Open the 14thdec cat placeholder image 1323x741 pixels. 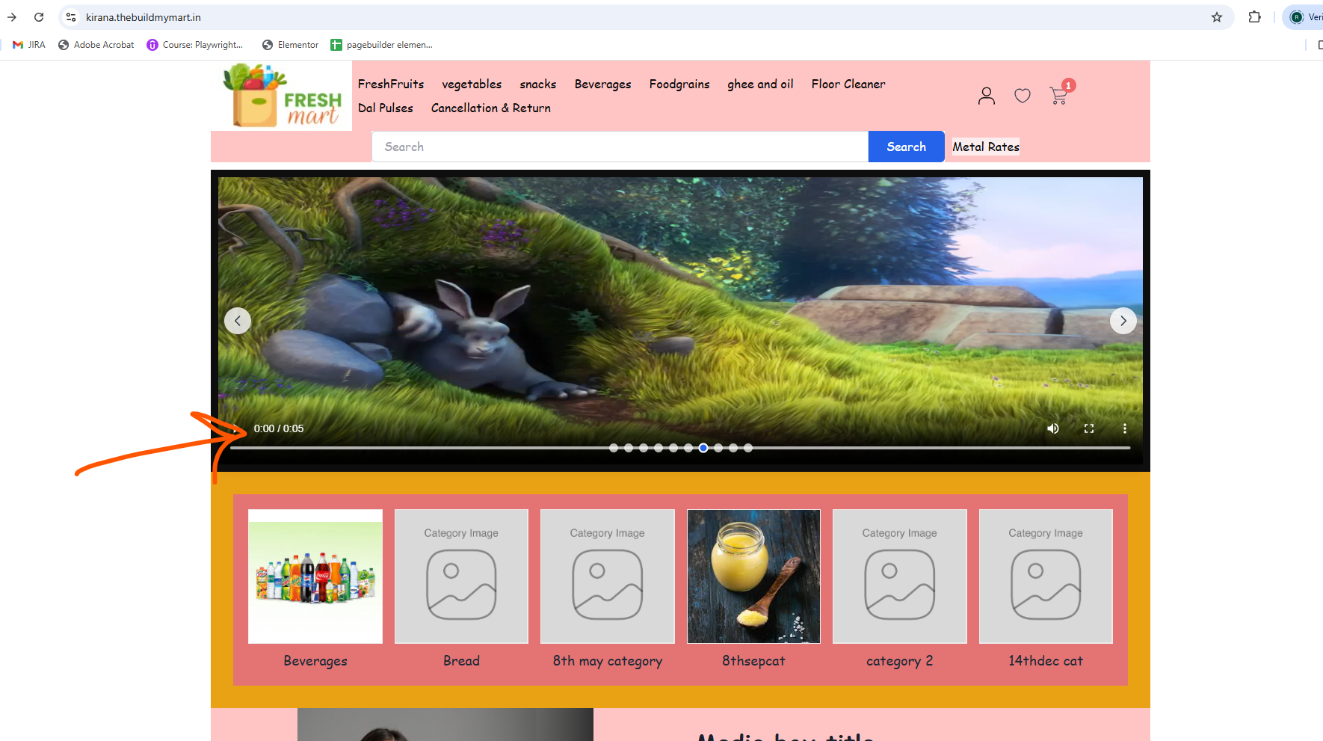[1046, 576]
